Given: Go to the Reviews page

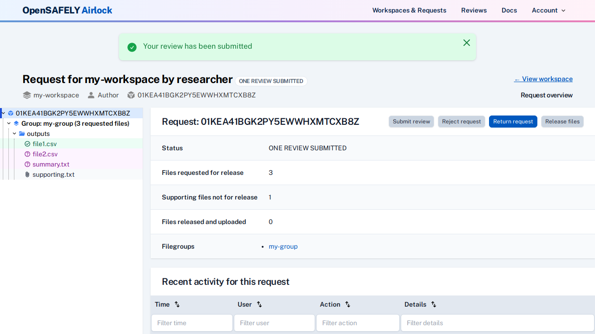Looking at the screenshot, I should [474, 10].
